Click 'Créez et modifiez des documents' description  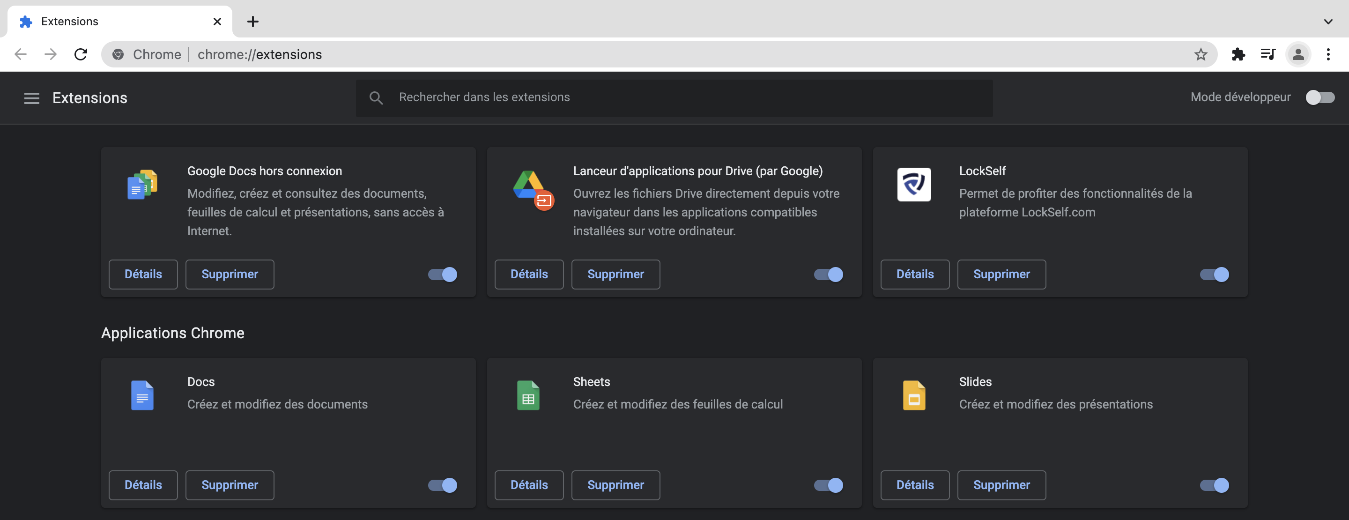point(277,405)
